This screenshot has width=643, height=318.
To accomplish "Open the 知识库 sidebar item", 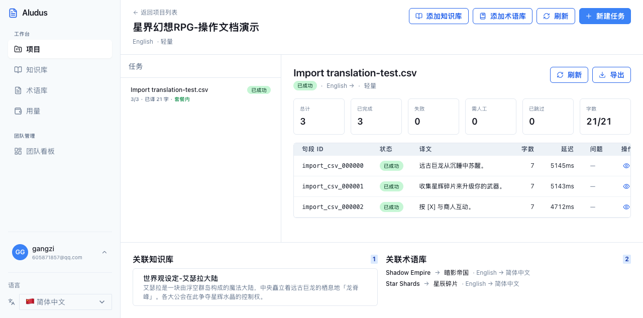I will click(60, 70).
